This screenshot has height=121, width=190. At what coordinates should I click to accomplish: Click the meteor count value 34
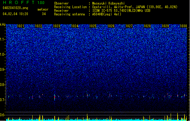point(44,14)
